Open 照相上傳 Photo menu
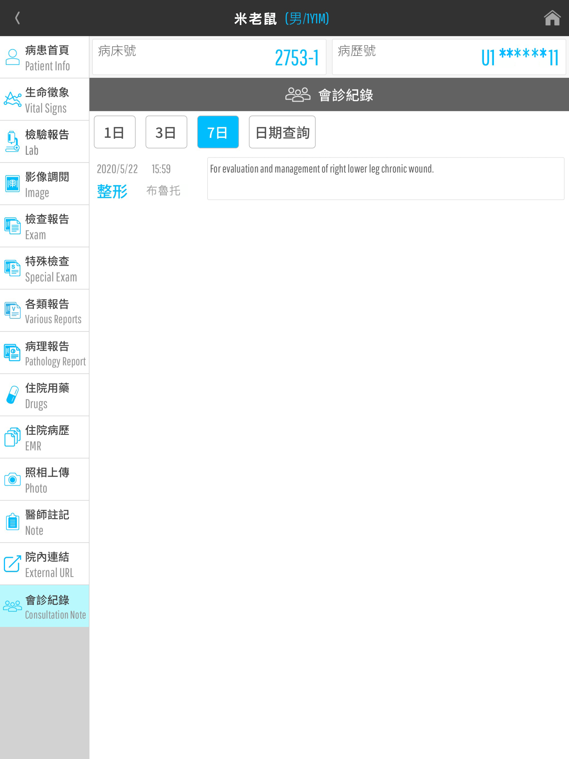Image resolution: width=569 pixels, height=759 pixels. (45, 479)
